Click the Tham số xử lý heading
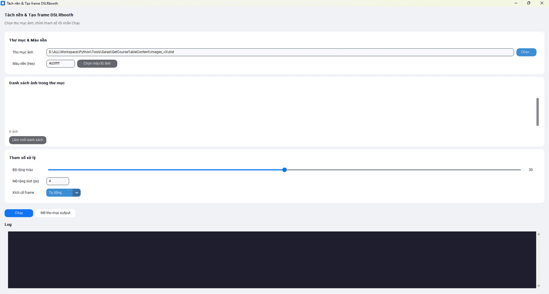 tap(22, 158)
